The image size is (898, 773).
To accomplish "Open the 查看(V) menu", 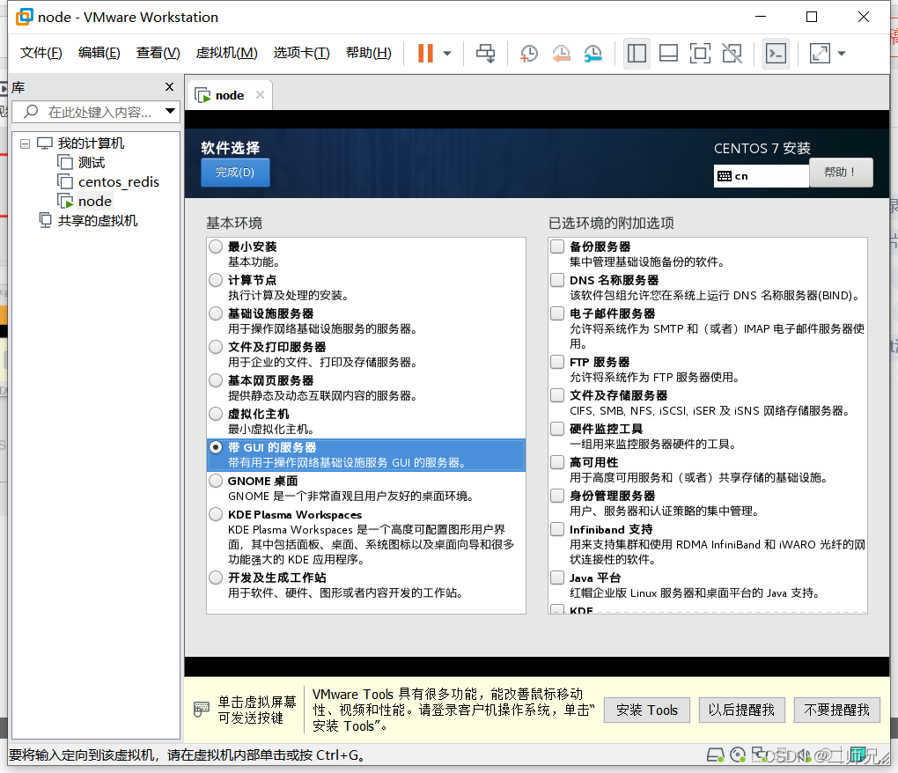I will [x=158, y=53].
